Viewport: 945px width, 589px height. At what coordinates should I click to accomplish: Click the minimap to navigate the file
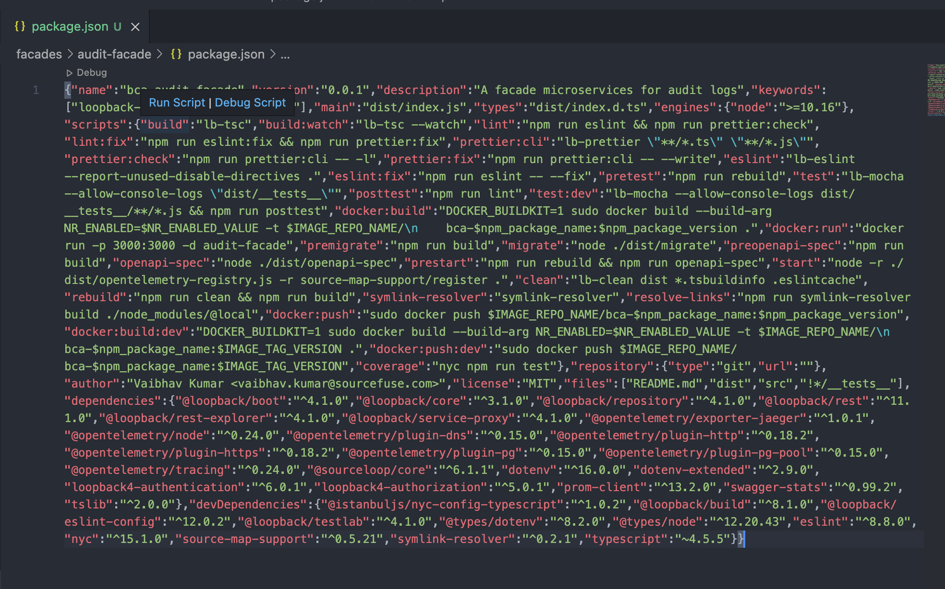coord(935,91)
